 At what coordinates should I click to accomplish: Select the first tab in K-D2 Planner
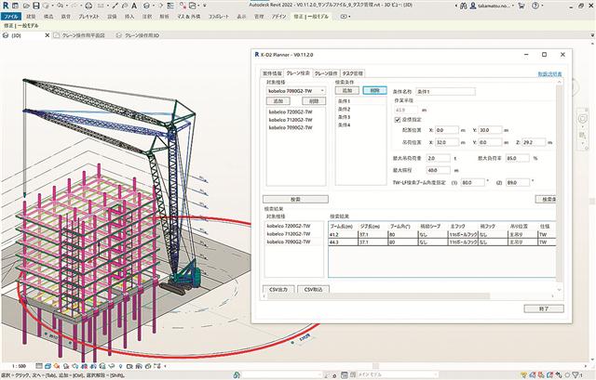tap(272, 73)
